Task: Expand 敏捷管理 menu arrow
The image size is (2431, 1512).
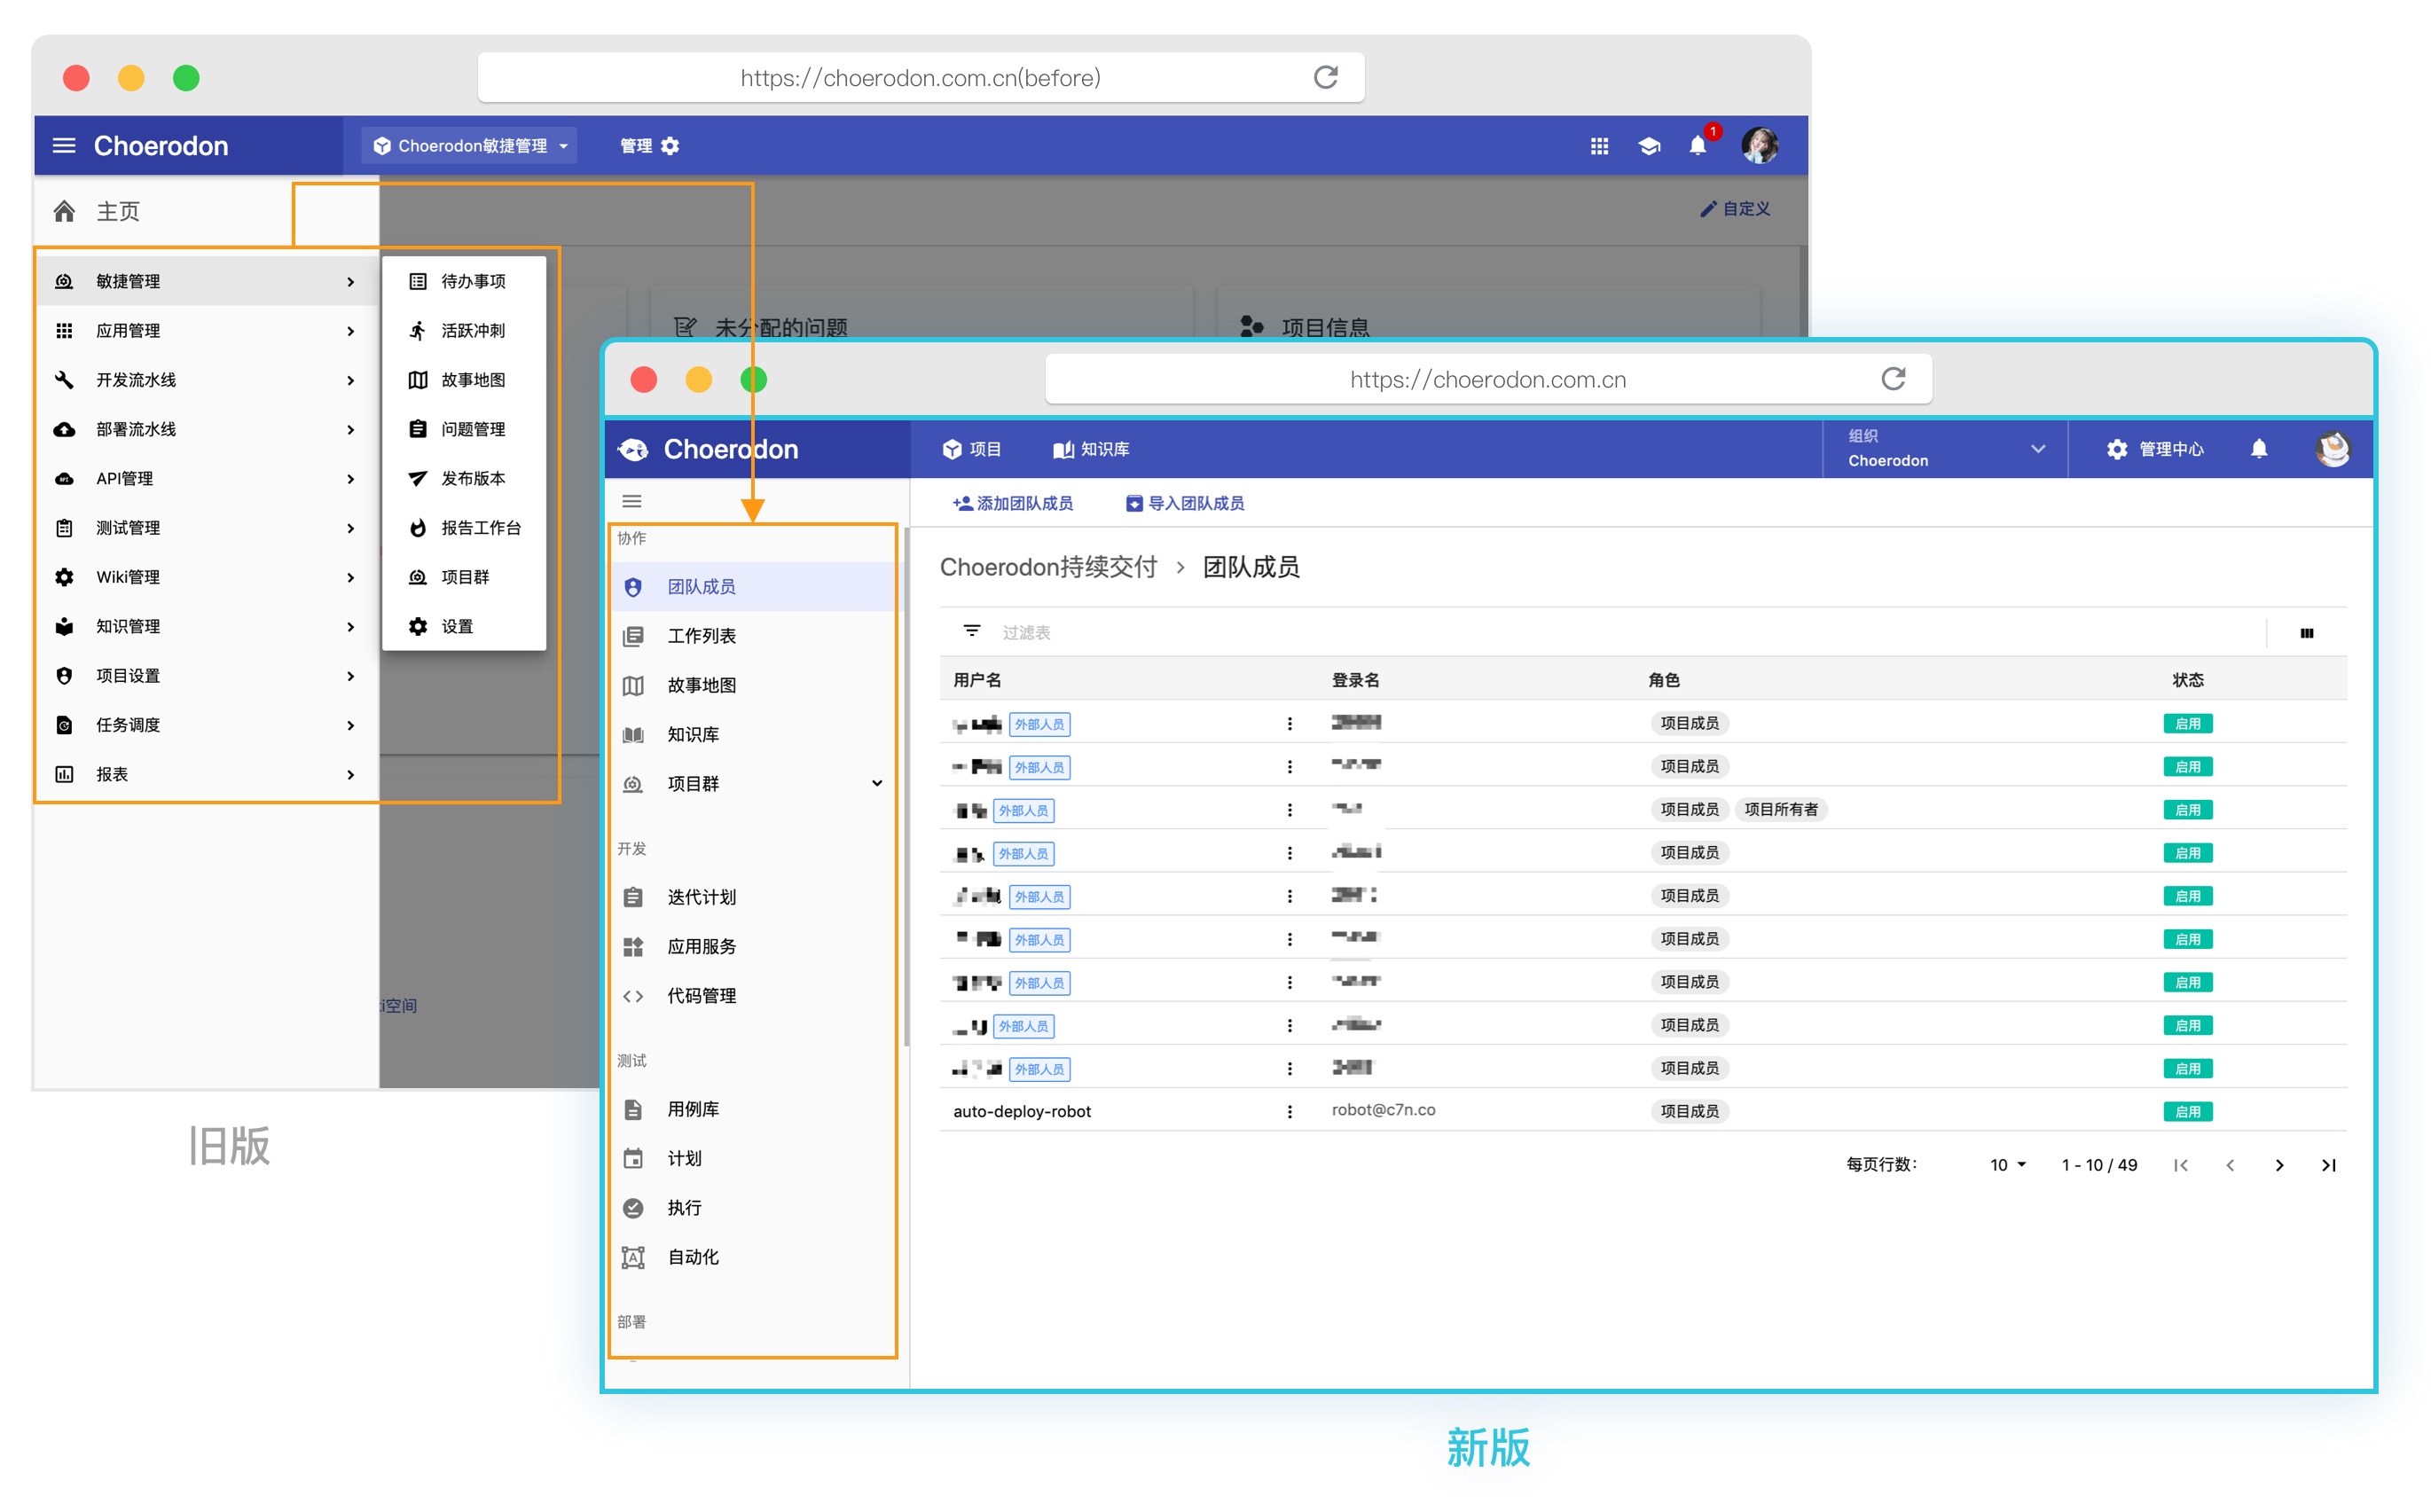Action: (350, 282)
